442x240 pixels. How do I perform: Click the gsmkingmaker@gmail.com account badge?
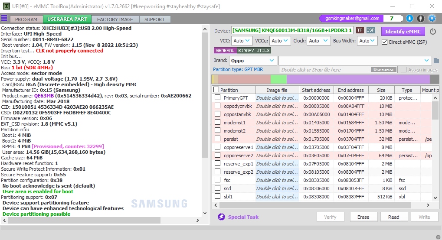pos(352,18)
